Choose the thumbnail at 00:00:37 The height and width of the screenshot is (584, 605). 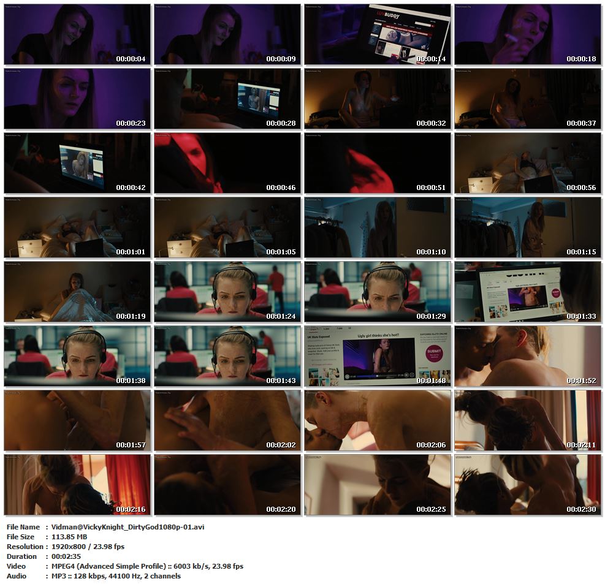point(528,99)
